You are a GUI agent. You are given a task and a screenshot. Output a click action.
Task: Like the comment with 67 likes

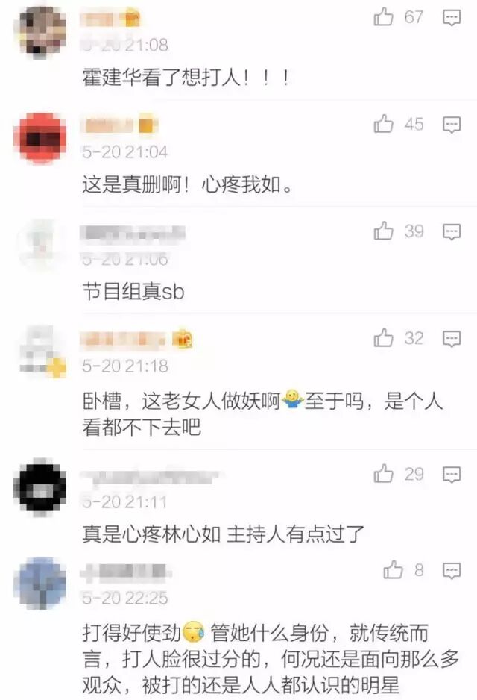pos(383,17)
